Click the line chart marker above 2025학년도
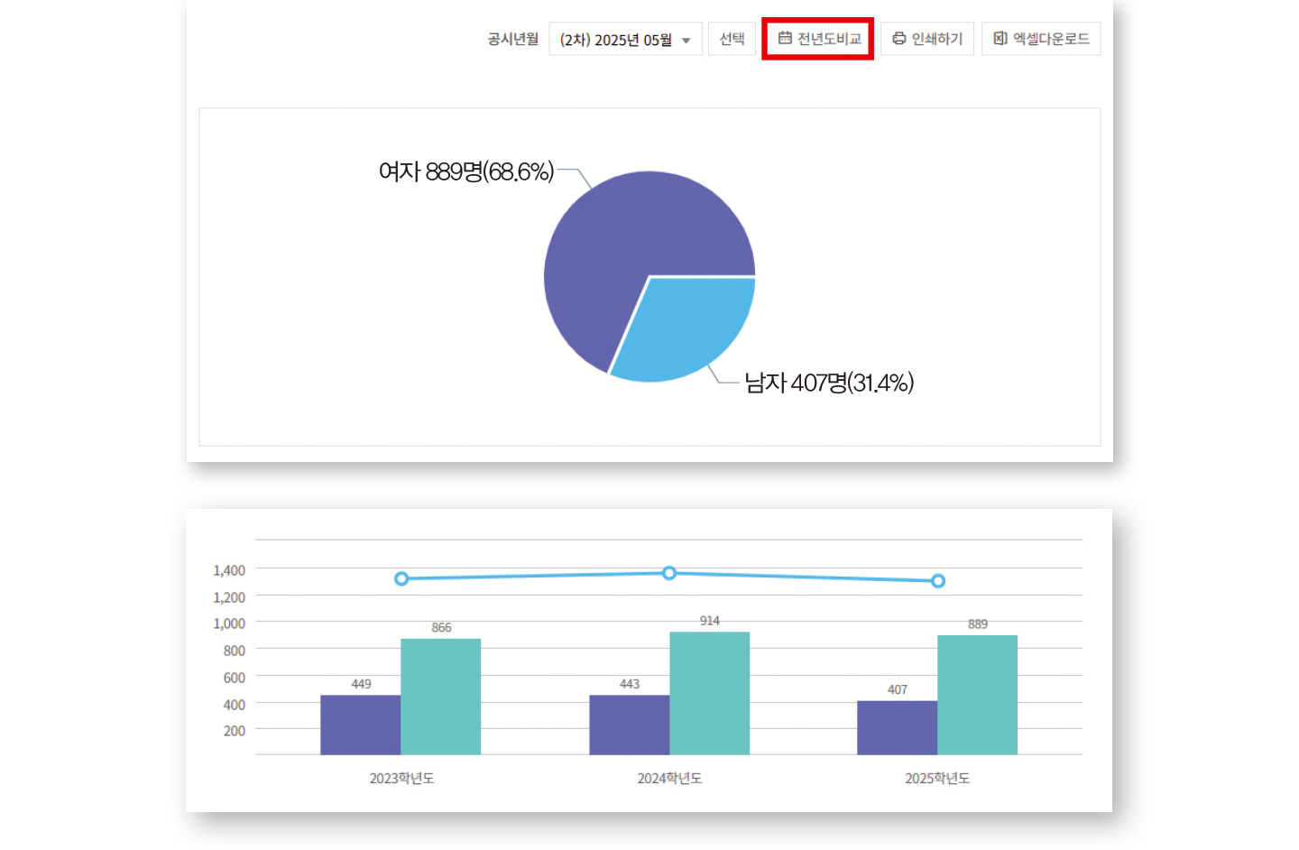This screenshot has height=850, width=1299. click(938, 581)
